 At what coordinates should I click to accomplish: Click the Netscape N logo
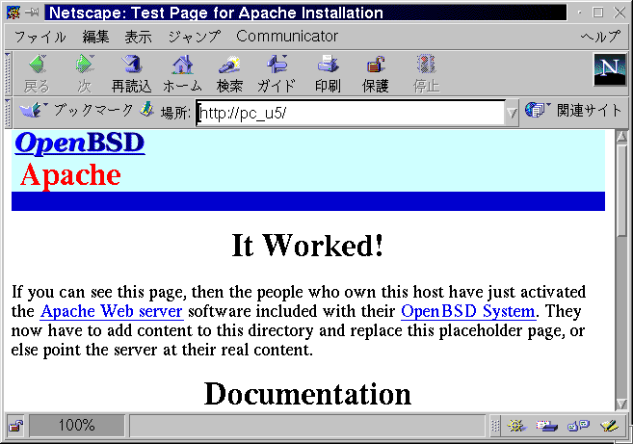point(609,70)
